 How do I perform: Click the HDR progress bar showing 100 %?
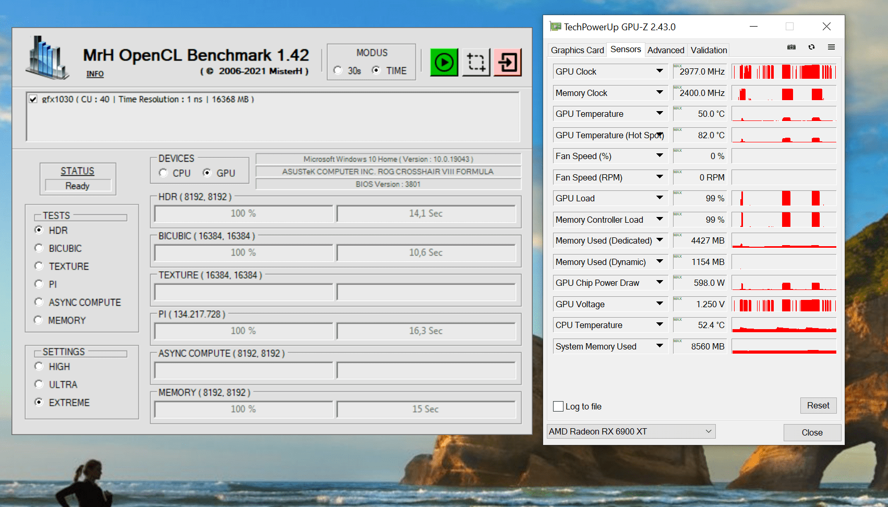point(244,213)
